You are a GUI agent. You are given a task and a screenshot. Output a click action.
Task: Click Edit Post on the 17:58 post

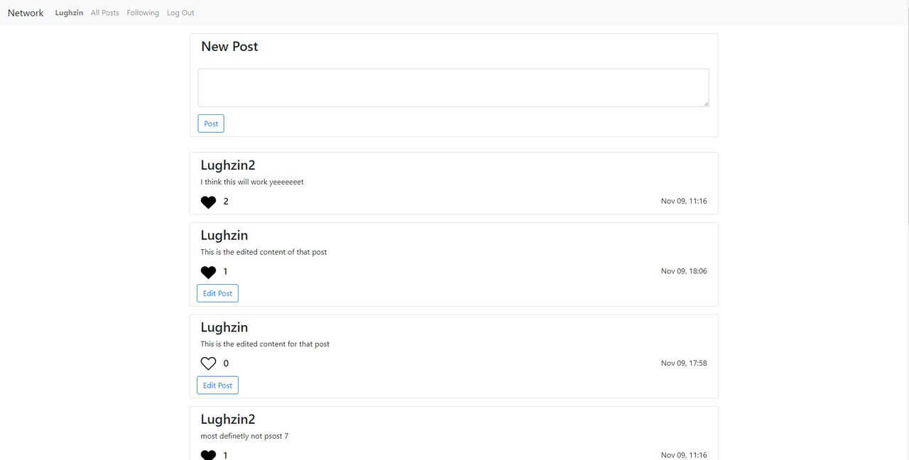(217, 385)
